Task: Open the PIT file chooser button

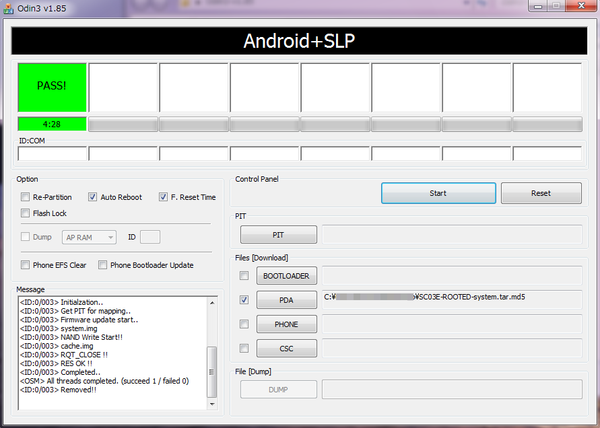Action: point(279,234)
